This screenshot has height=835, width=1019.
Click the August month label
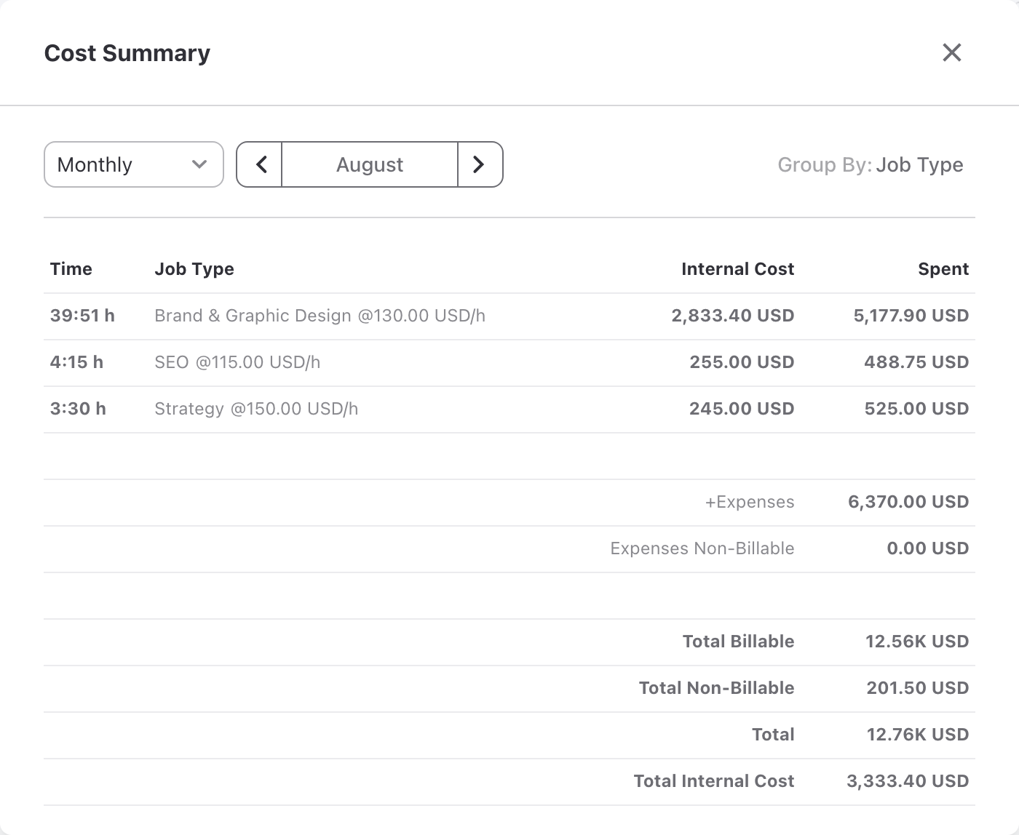(370, 164)
